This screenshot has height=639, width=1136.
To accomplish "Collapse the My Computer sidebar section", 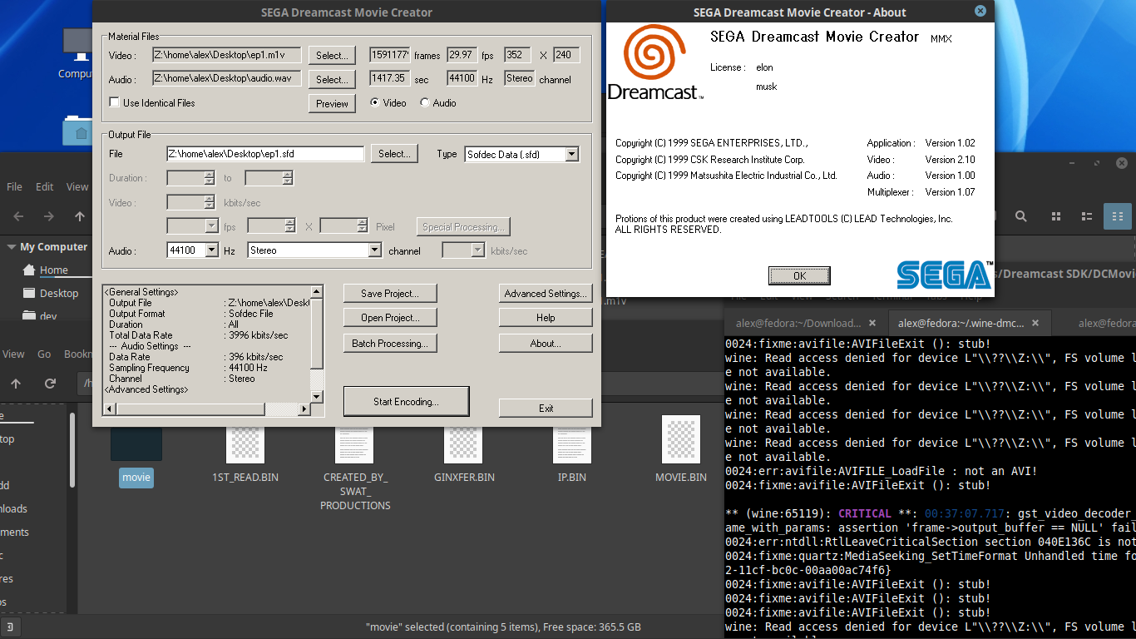I will [x=12, y=246].
